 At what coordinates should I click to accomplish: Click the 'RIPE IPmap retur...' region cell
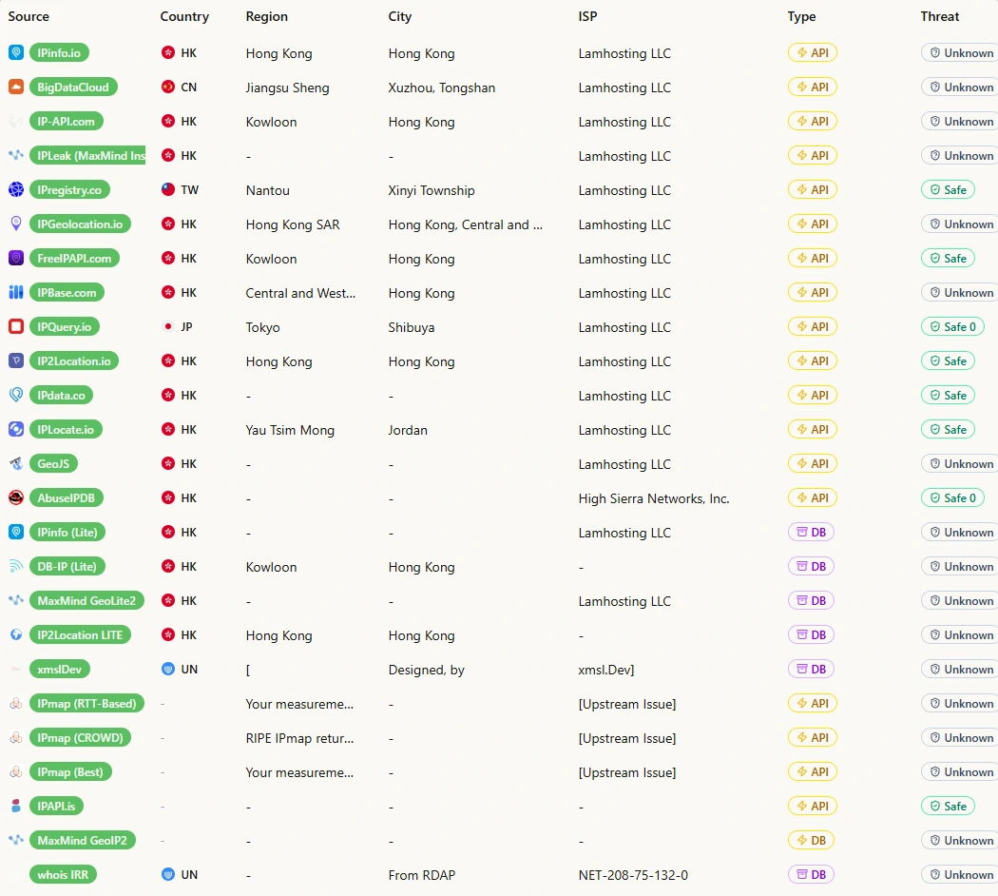(299, 739)
